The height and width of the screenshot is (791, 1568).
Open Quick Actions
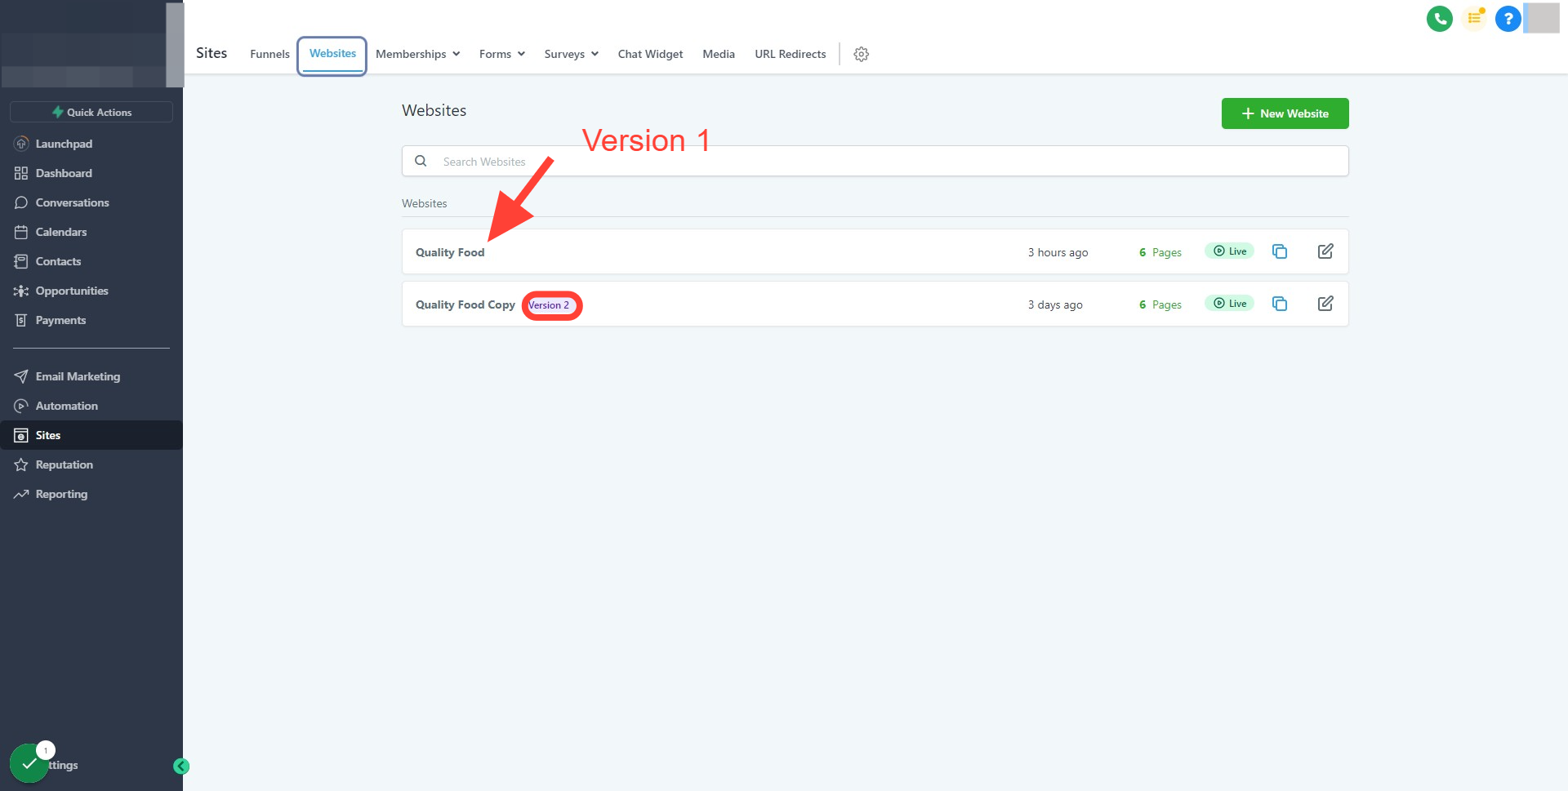(91, 112)
